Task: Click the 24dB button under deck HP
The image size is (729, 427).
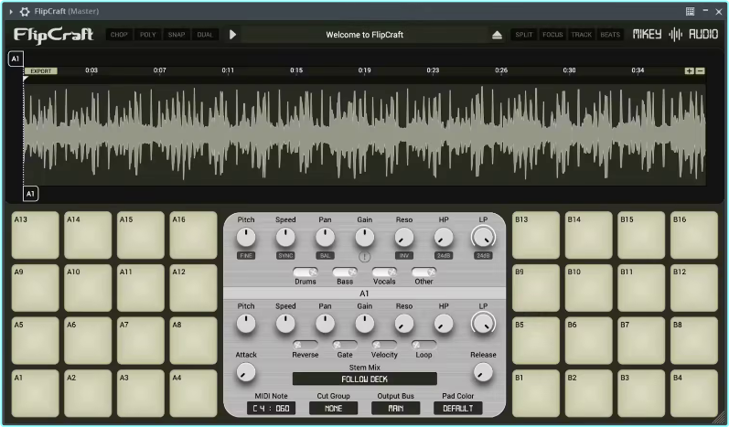Action: (x=444, y=255)
